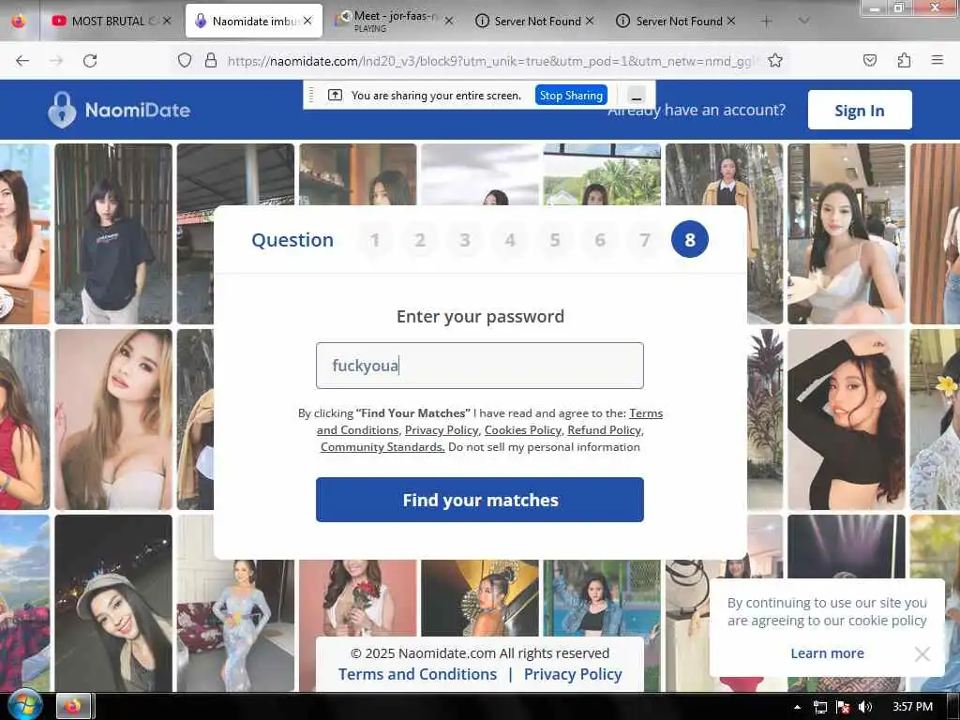Click the Firefox logo in the tab bar
The height and width of the screenshot is (720, 960).
(19, 21)
